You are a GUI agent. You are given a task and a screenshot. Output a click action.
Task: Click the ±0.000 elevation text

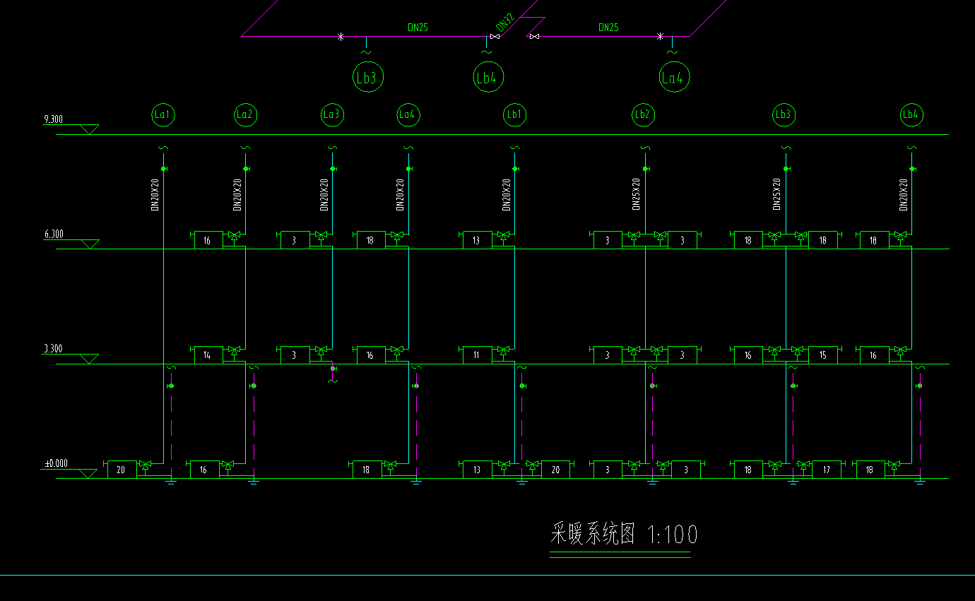[57, 463]
